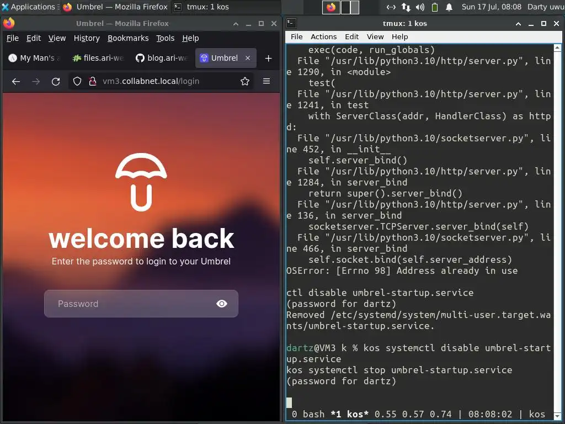Click 'kos systemctl stop umbrel-startup.service' line

pos(399,370)
